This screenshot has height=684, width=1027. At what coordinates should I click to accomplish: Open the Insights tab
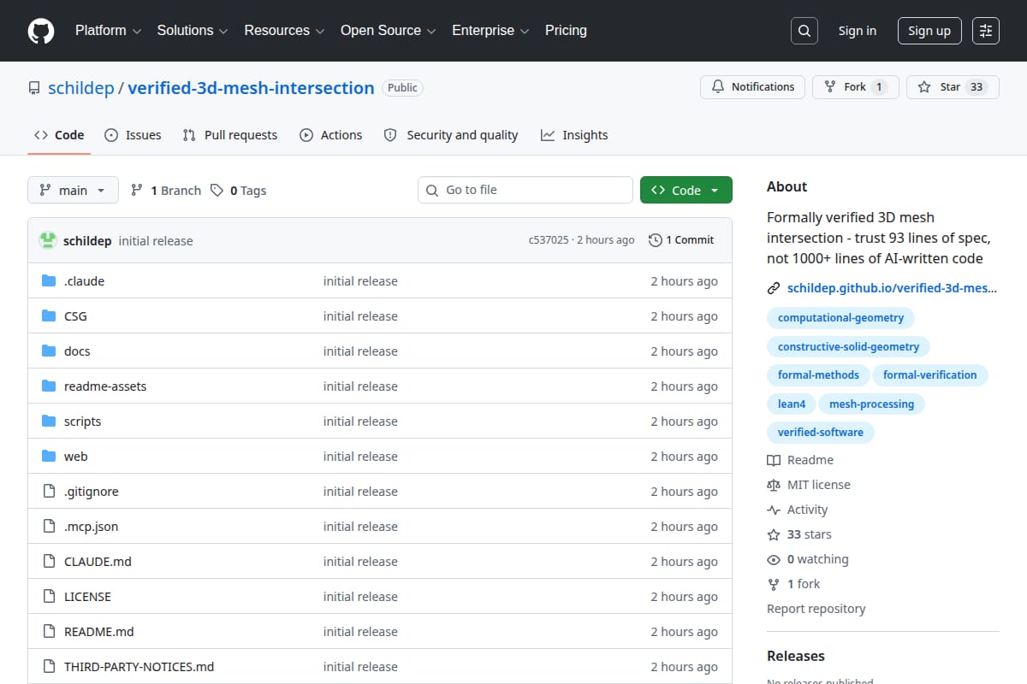click(x=574, y=135)
